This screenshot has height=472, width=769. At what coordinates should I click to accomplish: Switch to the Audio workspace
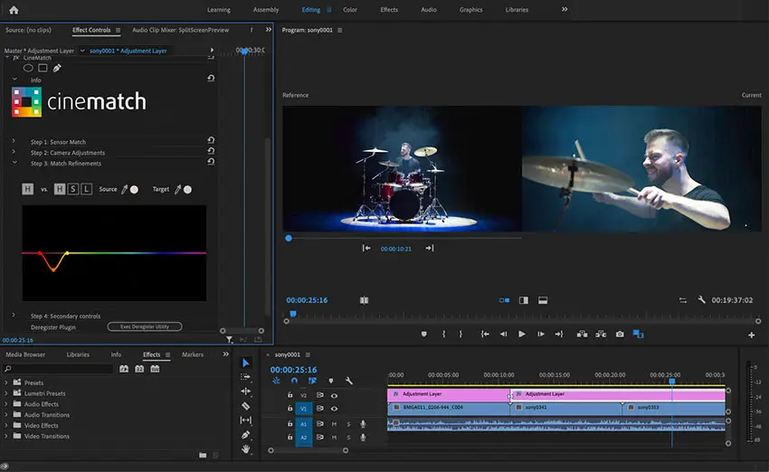429,10
